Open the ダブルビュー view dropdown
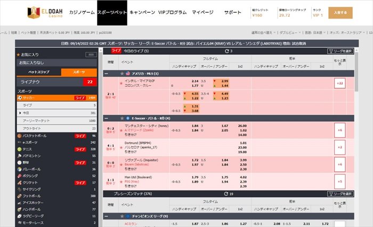Image resolution: width=373 pixels, height=227 pixels. 290,32
